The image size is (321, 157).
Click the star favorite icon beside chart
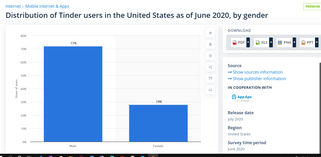coord(210,33)
